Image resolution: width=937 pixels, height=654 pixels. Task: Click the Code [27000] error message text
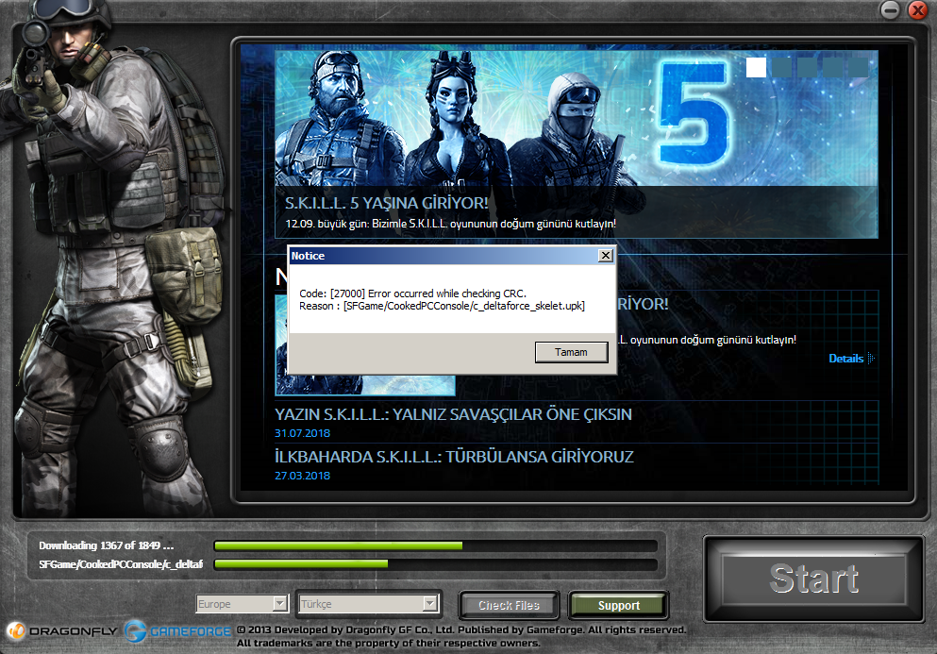tap(413, 293)
